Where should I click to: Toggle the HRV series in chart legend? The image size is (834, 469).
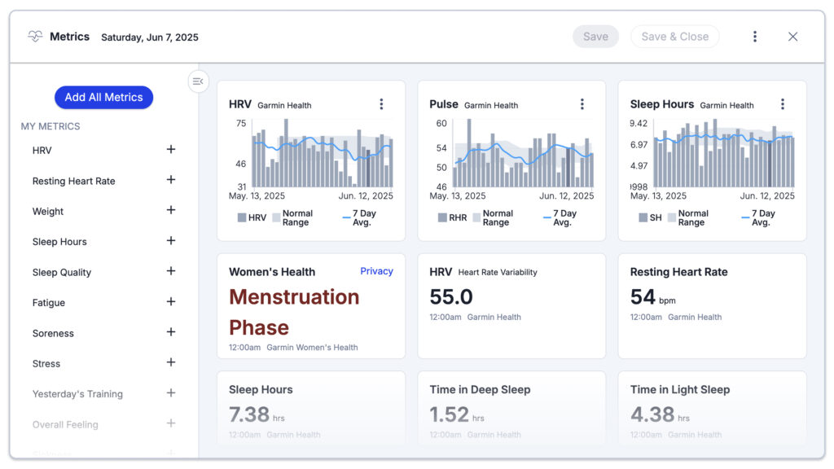(252, 218)
